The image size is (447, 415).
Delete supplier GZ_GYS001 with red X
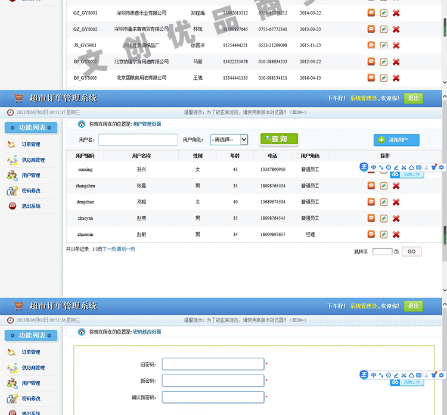coord(396,13)
